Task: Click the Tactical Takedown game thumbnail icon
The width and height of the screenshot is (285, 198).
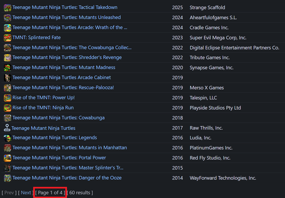Action: point(8,8)
